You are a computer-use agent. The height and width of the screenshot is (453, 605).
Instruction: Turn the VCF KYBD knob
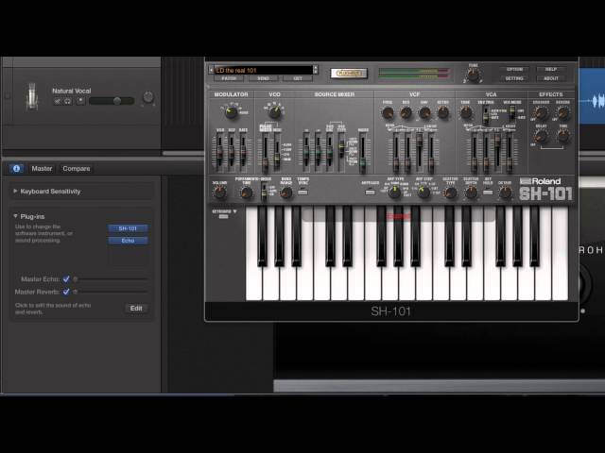point(443,113)
